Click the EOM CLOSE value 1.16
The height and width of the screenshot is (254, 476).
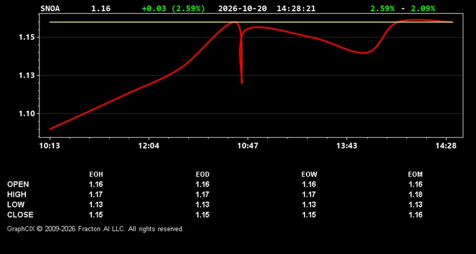point(415,215)
